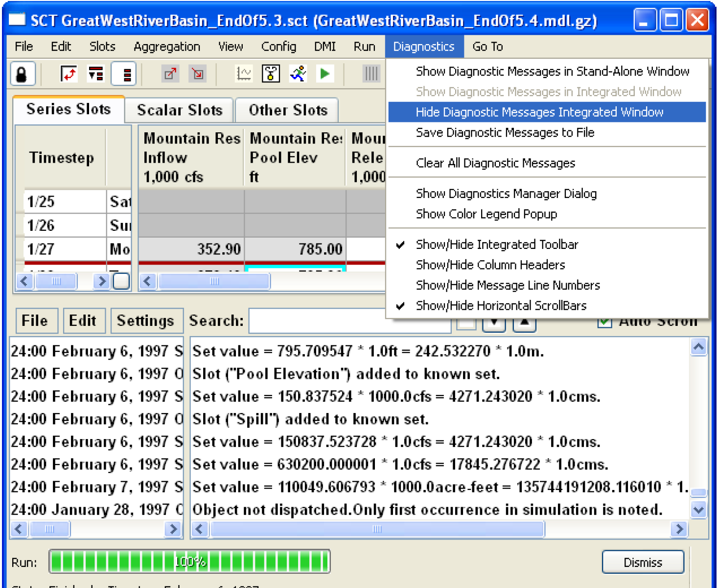Click the Mountain Res Pool Elev column header
Viewport: 718px width, 588px height.
(x=296, y=157)
